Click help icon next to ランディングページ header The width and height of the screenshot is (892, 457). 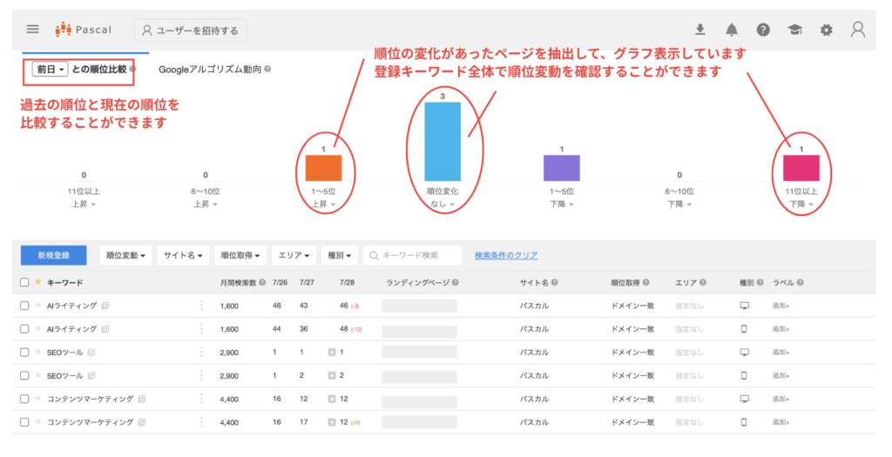click(x=455, y=283)
